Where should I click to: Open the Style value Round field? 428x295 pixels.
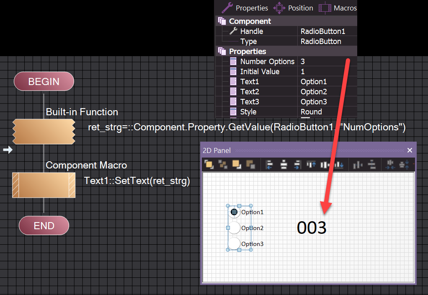pyautogui.click(x=327, y=112)
